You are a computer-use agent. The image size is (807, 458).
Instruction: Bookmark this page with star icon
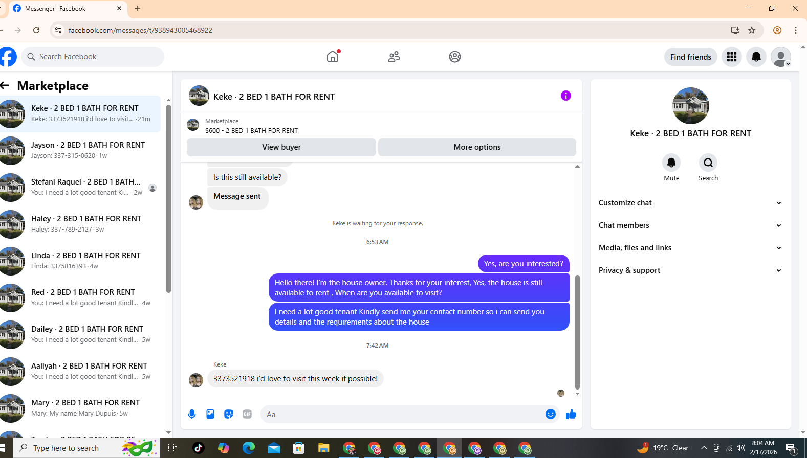click(x=752, y=30)
